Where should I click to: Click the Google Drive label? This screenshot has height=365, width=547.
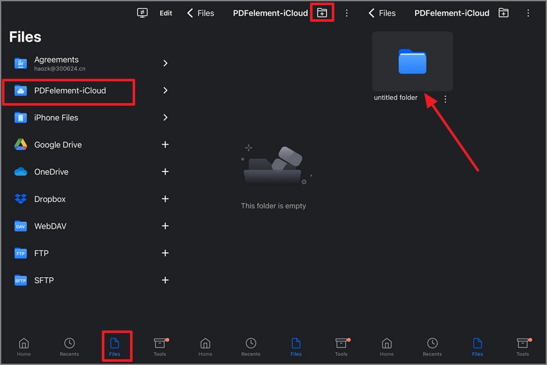coord(58,145)
